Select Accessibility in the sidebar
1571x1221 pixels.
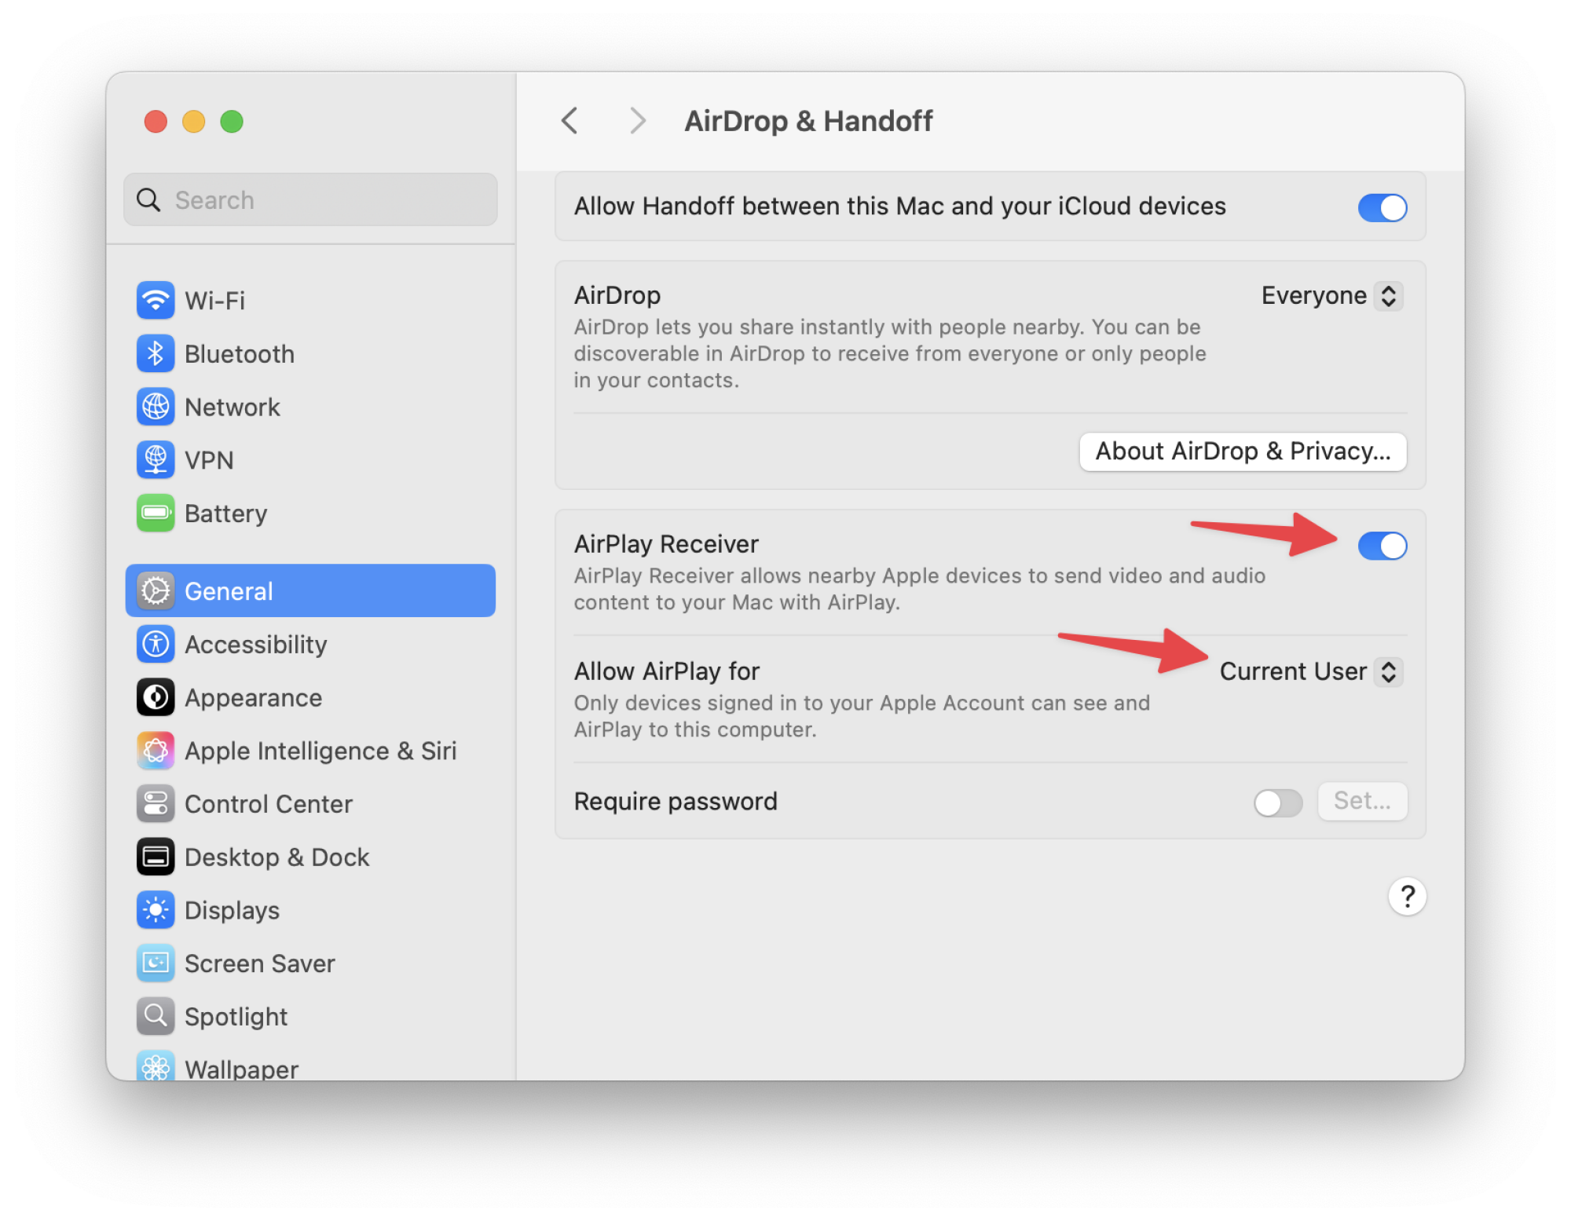[x=310, y=644]
